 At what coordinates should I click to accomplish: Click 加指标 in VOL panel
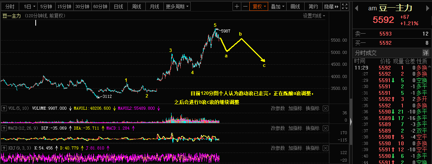(295, 108)
